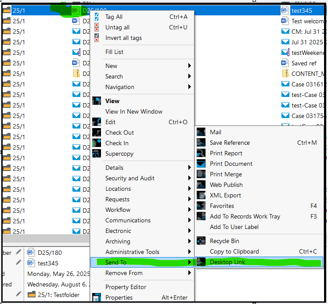The width and height of the screenshot is (328, 304).
Task: Open the Requests menu entry
Action: (x=142, y=199)
